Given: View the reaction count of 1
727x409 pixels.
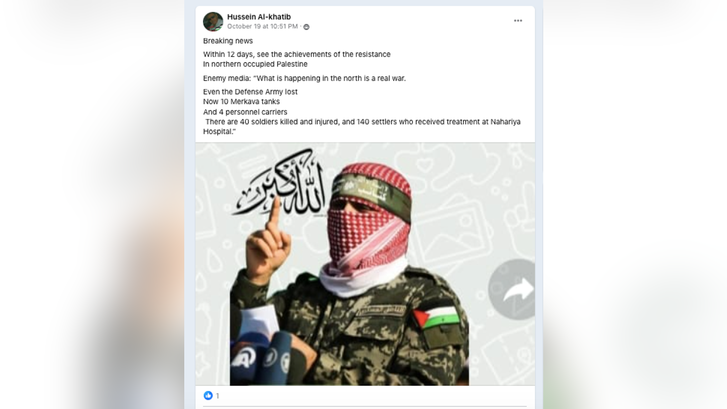Looking at the screenshot, I should [x=218, y=396].
